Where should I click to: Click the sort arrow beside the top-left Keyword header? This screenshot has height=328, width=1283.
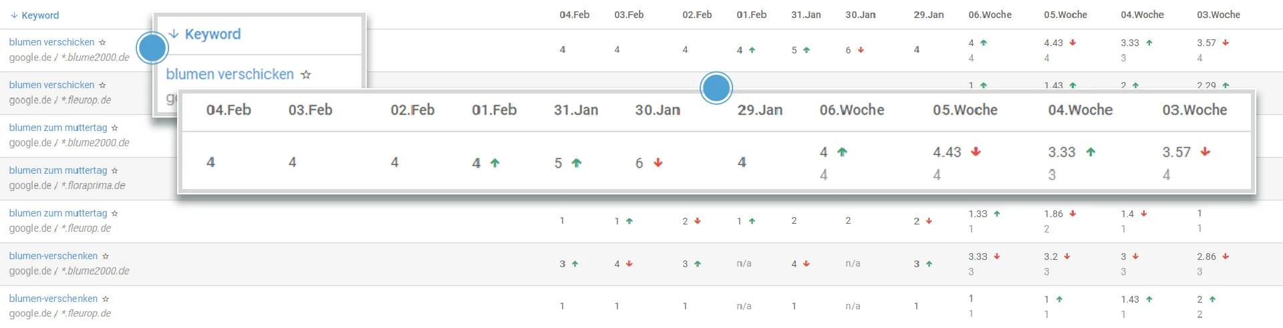(x=14, y=15)
